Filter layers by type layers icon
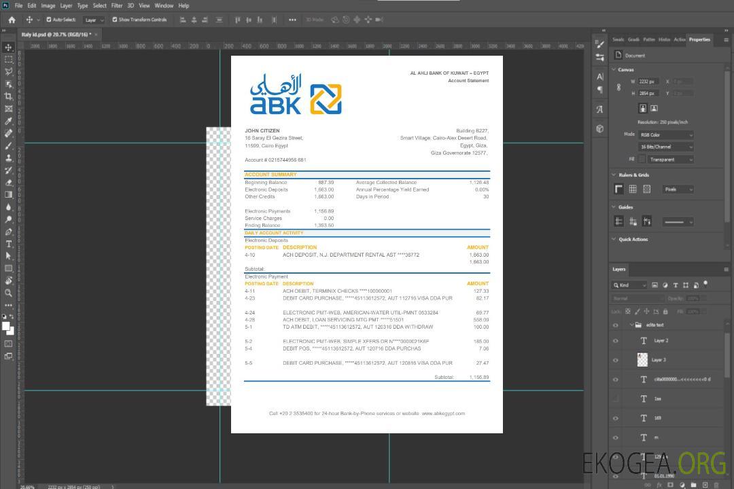Screen dimensions: 734x489 pyautogui.click(x=676, y=285)
